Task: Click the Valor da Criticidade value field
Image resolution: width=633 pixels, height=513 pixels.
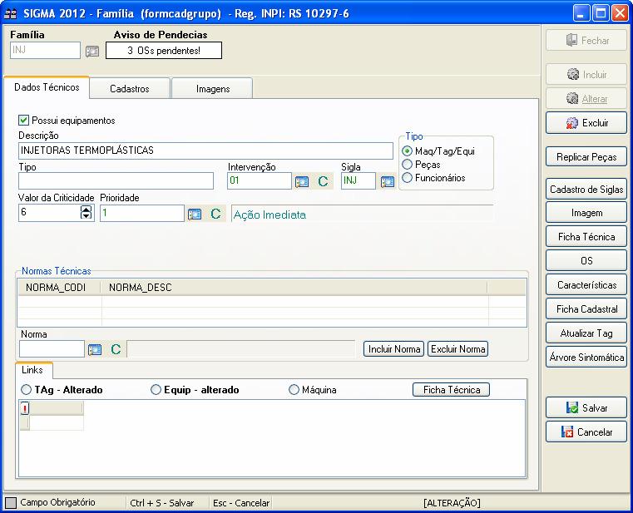Action: click(49, 212)
